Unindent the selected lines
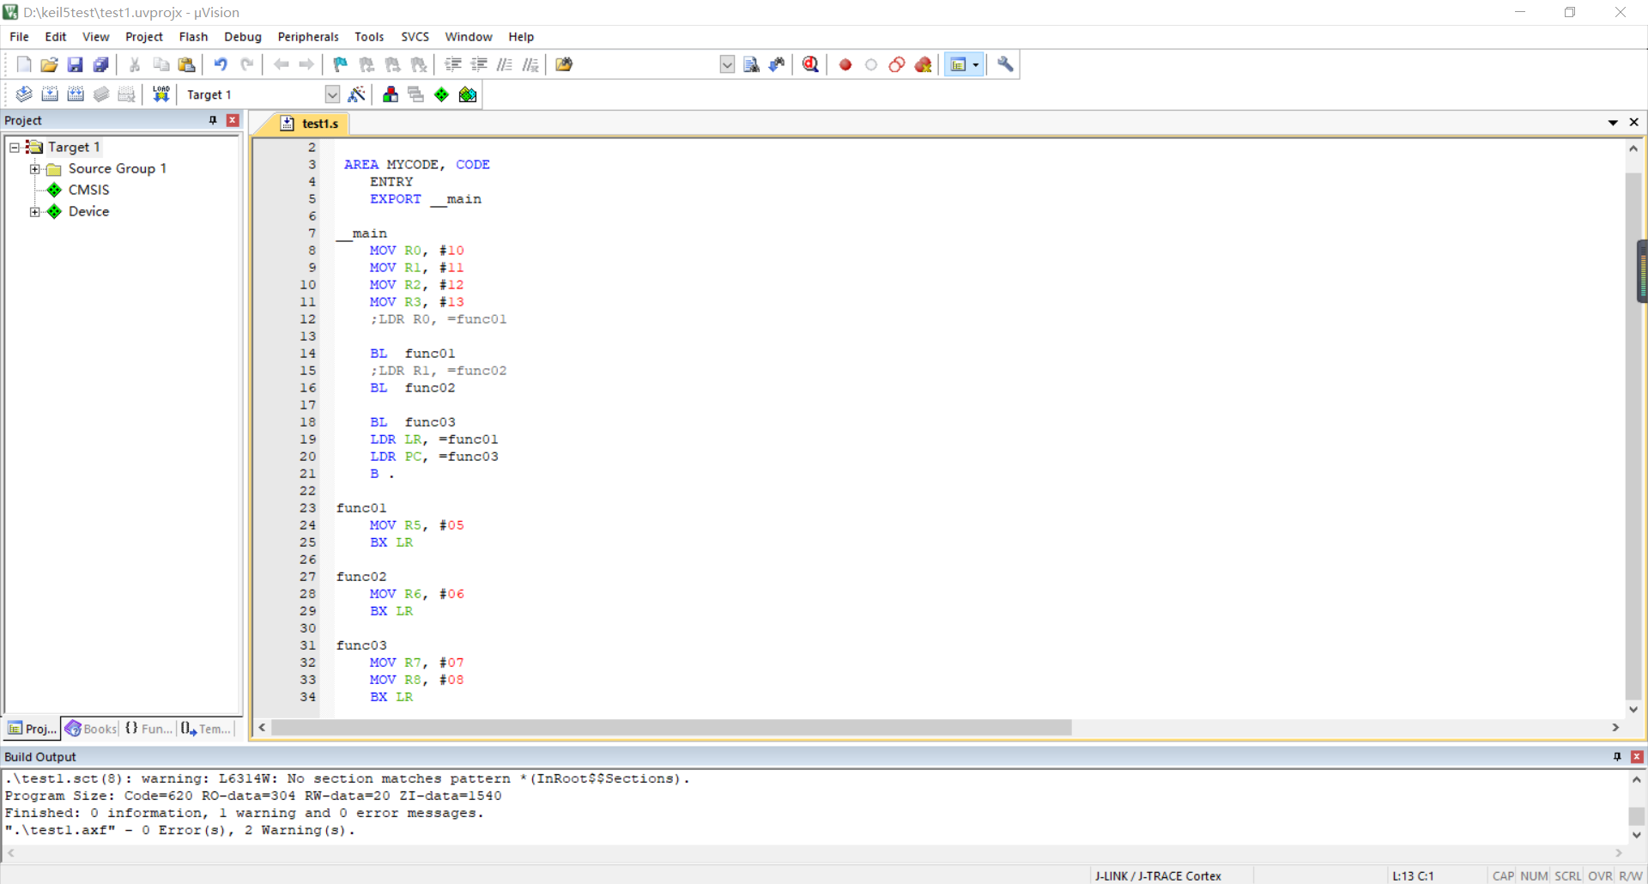Viewport: 1648px width, 884px height. pyautogui.click(x=479, y=64)
